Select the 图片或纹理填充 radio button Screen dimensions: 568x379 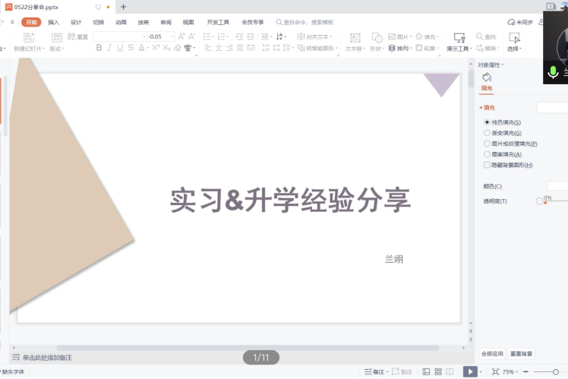(488, 144)
